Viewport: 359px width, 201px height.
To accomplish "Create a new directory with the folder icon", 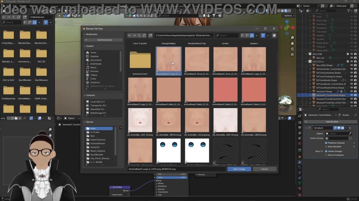I will pos(150,35).
